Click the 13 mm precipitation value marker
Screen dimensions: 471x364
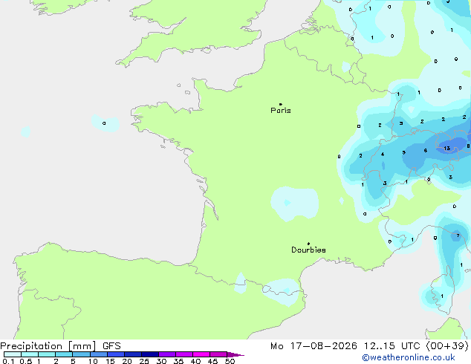pos(447,148)
